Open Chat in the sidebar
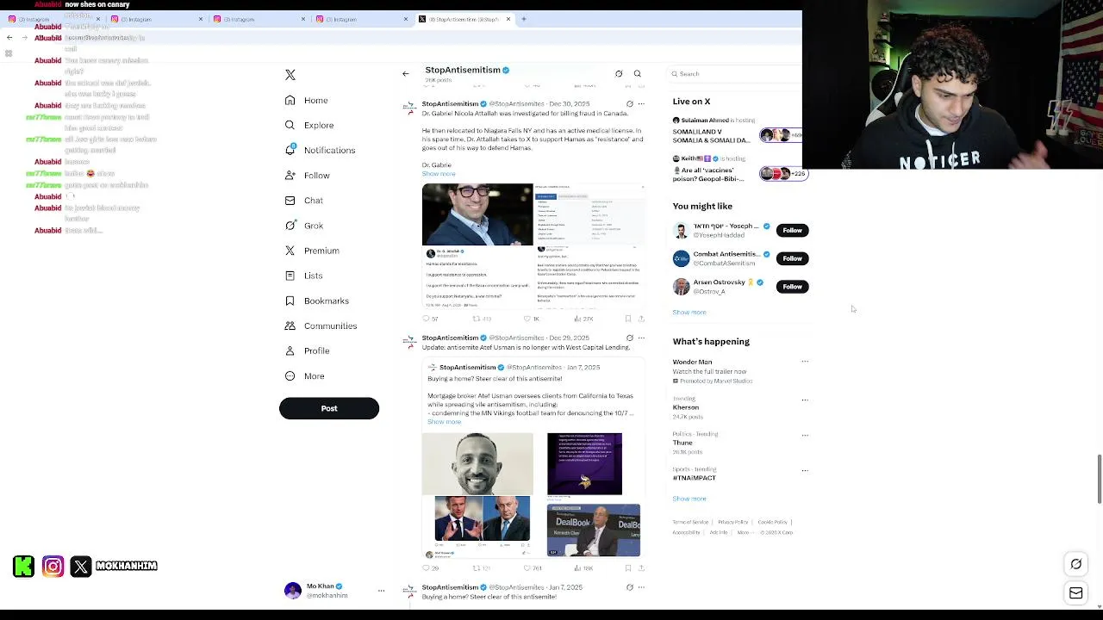The height and width of the screenshot is (620, 1103). pos(303,201)
